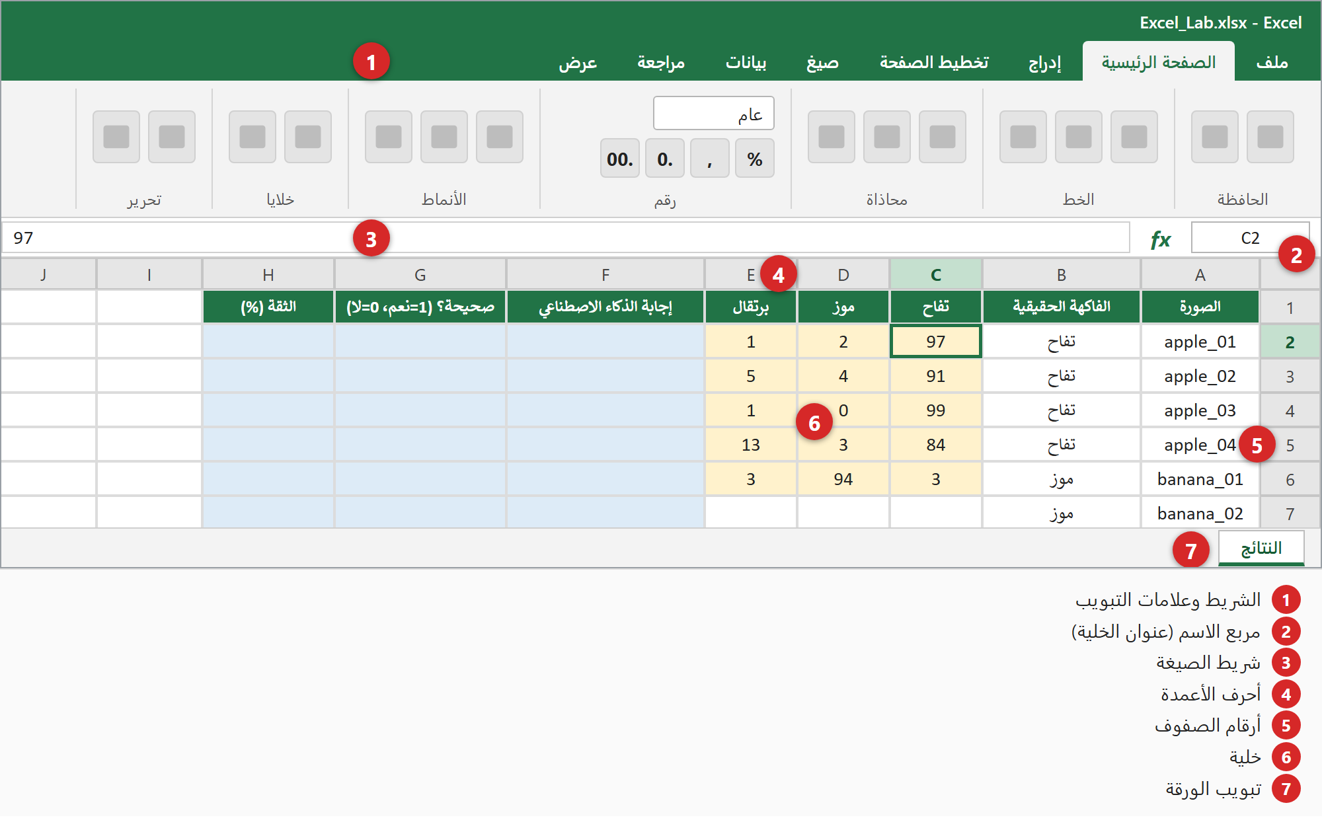This screenshot has width=1322, height=834.
Task: Click the '0.' decimal button
Action: (x=665, y=159)
